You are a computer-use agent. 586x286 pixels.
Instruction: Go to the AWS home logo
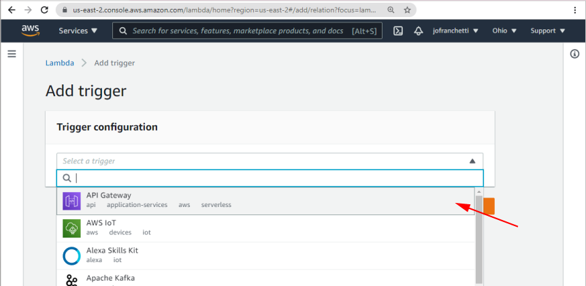click(30, 31)
